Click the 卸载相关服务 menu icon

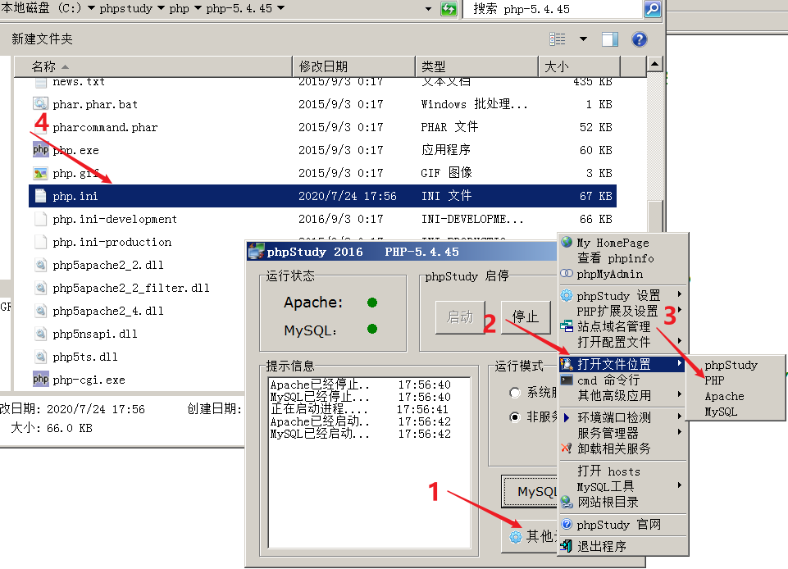[567, 448]
